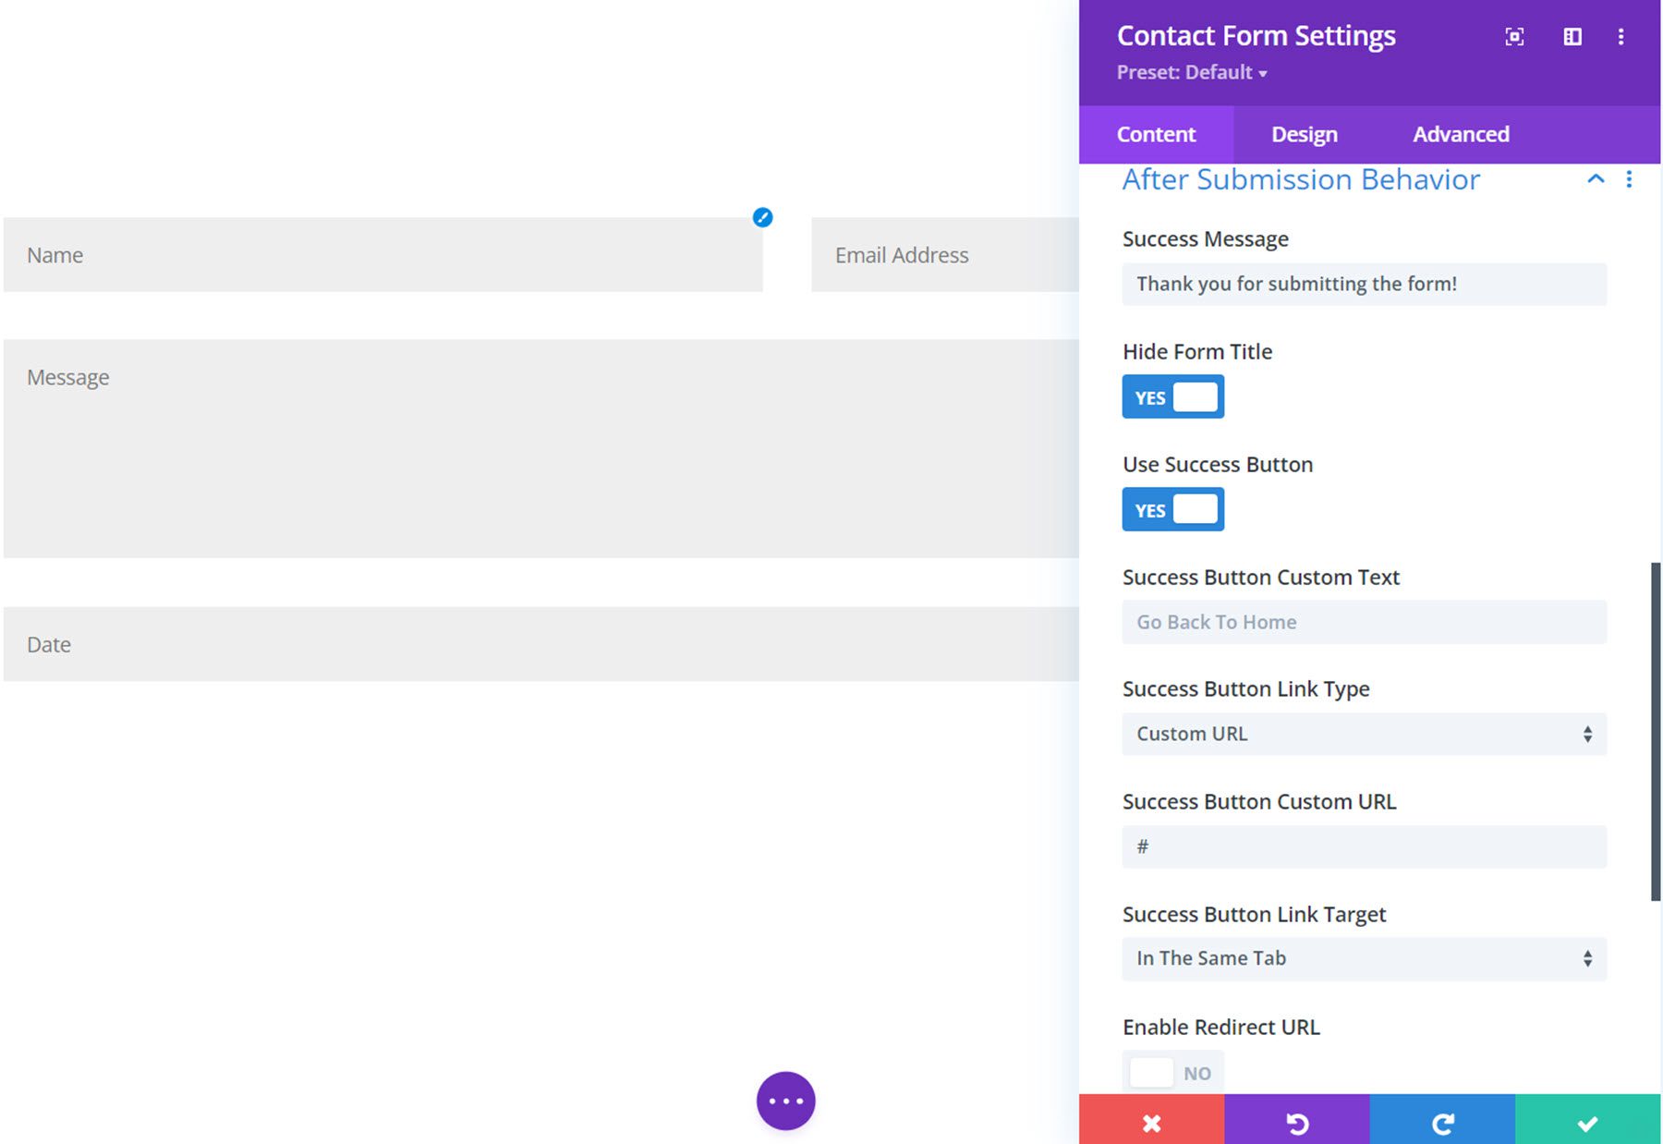Screen dimensions: 1663x1144
Task: Enable Redirect URL
Action: (1172, 1072)
